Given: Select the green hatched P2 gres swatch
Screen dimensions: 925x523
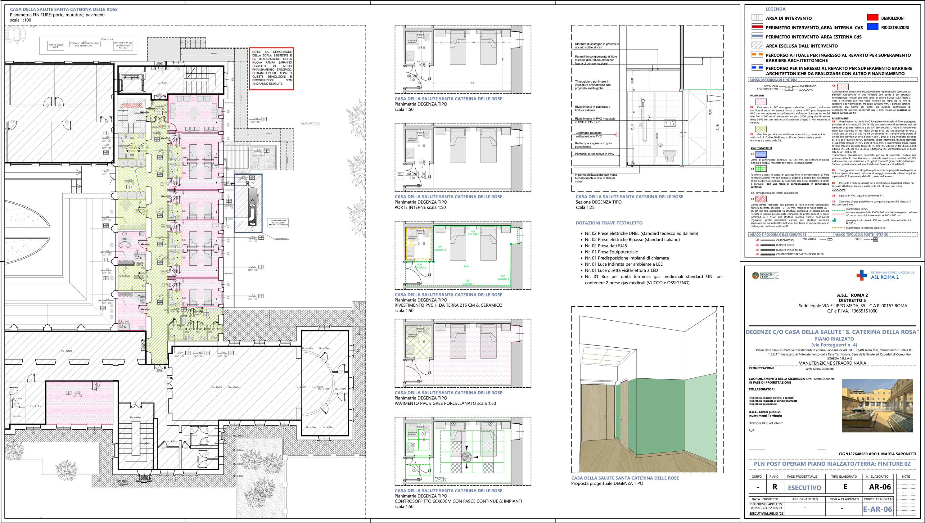Looking at the screenshot, I should tap(761, 129).
